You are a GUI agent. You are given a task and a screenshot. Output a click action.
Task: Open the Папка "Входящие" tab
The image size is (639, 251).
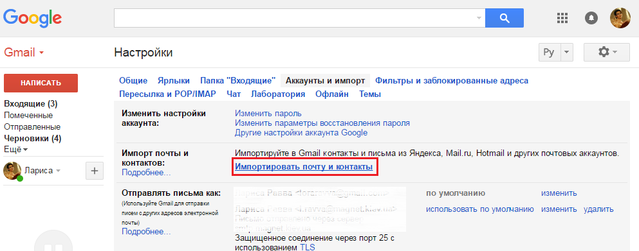[x=238, y=80]
